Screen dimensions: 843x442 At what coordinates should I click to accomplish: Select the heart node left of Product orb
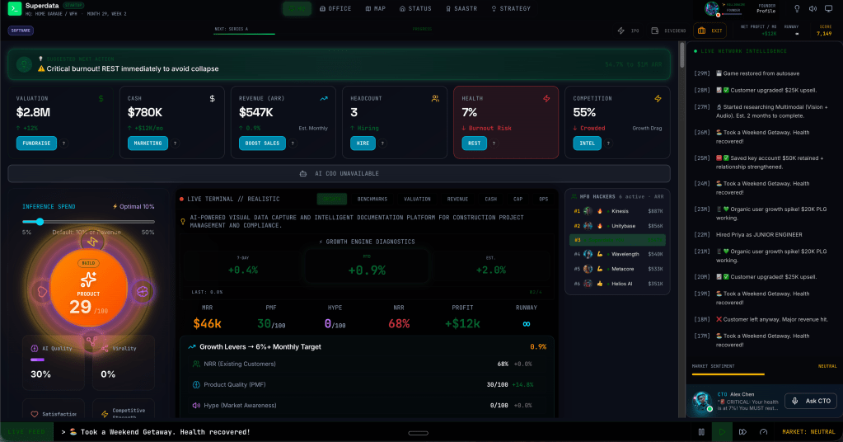(x=40, y=291)
